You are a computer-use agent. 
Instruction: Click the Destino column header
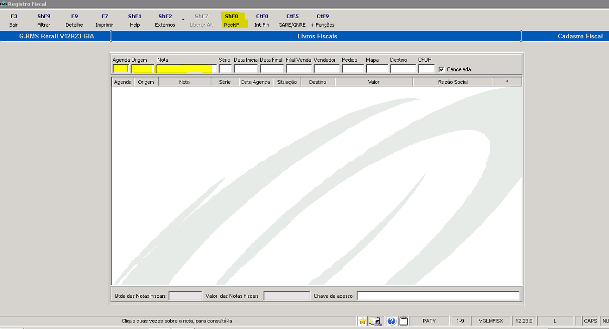click(318, 82)
